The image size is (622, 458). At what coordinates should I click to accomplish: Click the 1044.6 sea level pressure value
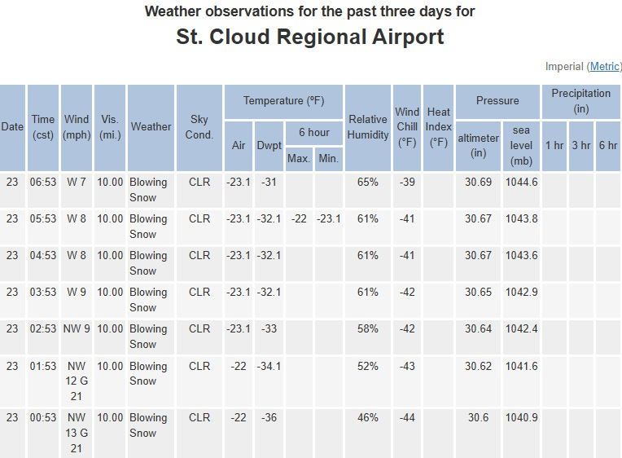pos(521,182)
